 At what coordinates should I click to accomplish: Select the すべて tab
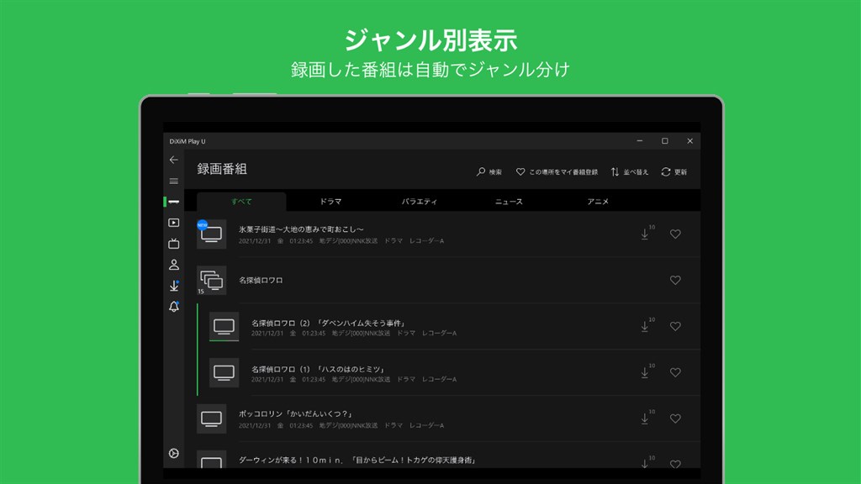(x=241, y=202)
